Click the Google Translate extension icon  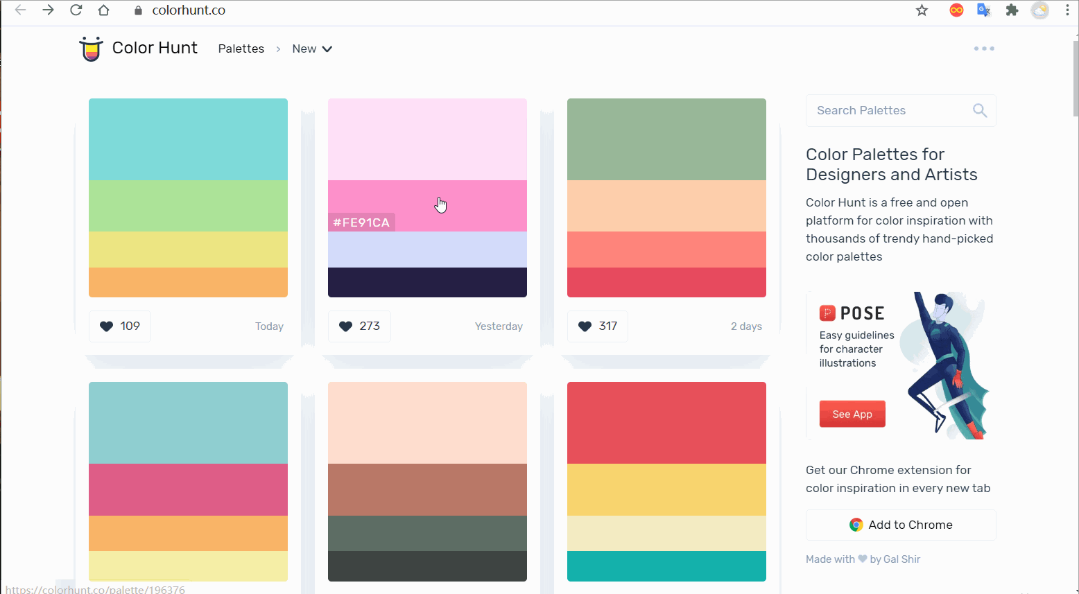pyautogui.click(x=983, y=10)
